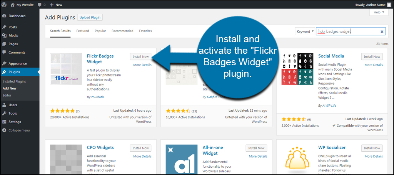Open the Flickr Badges Widget title link

tap(100, 59)
